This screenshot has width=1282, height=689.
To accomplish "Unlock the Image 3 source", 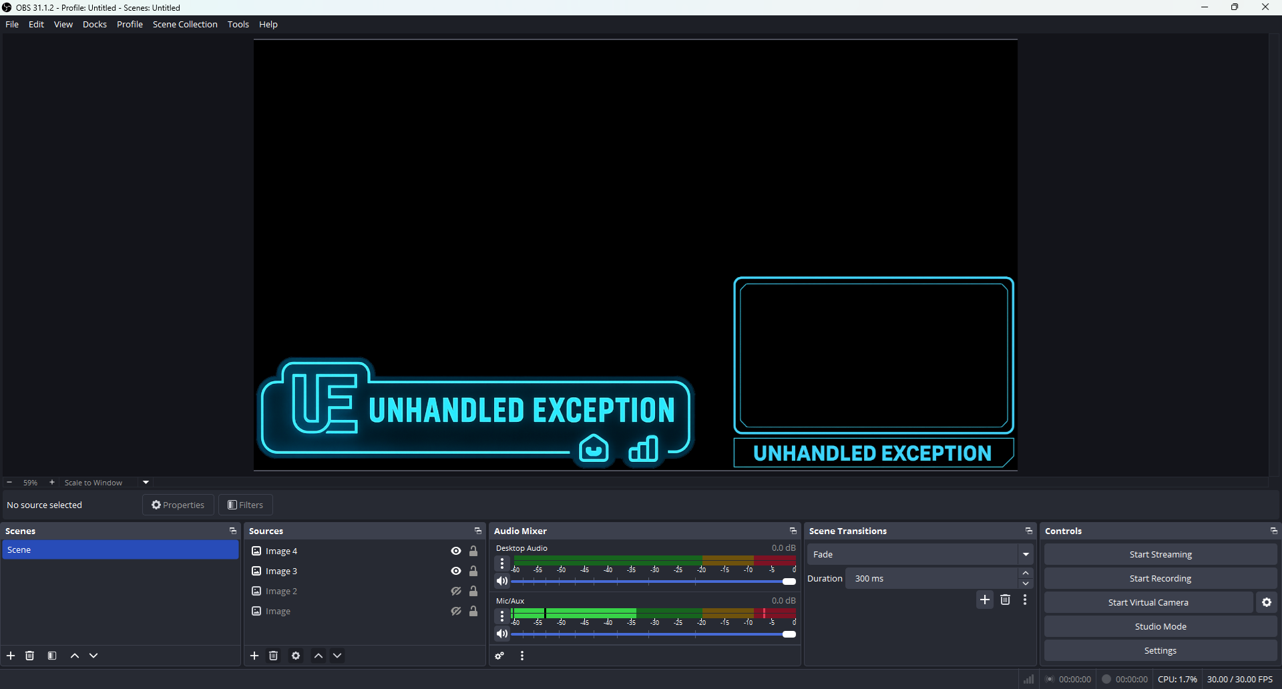I will tap(473, 571).
